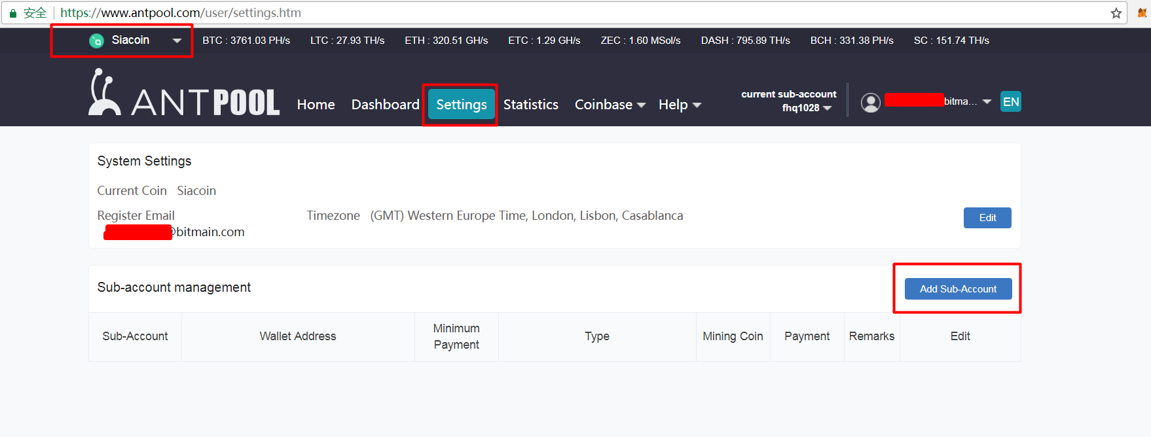1151x437 pixels.
Task: Click the green secure padlock icon
Action: 12,13
